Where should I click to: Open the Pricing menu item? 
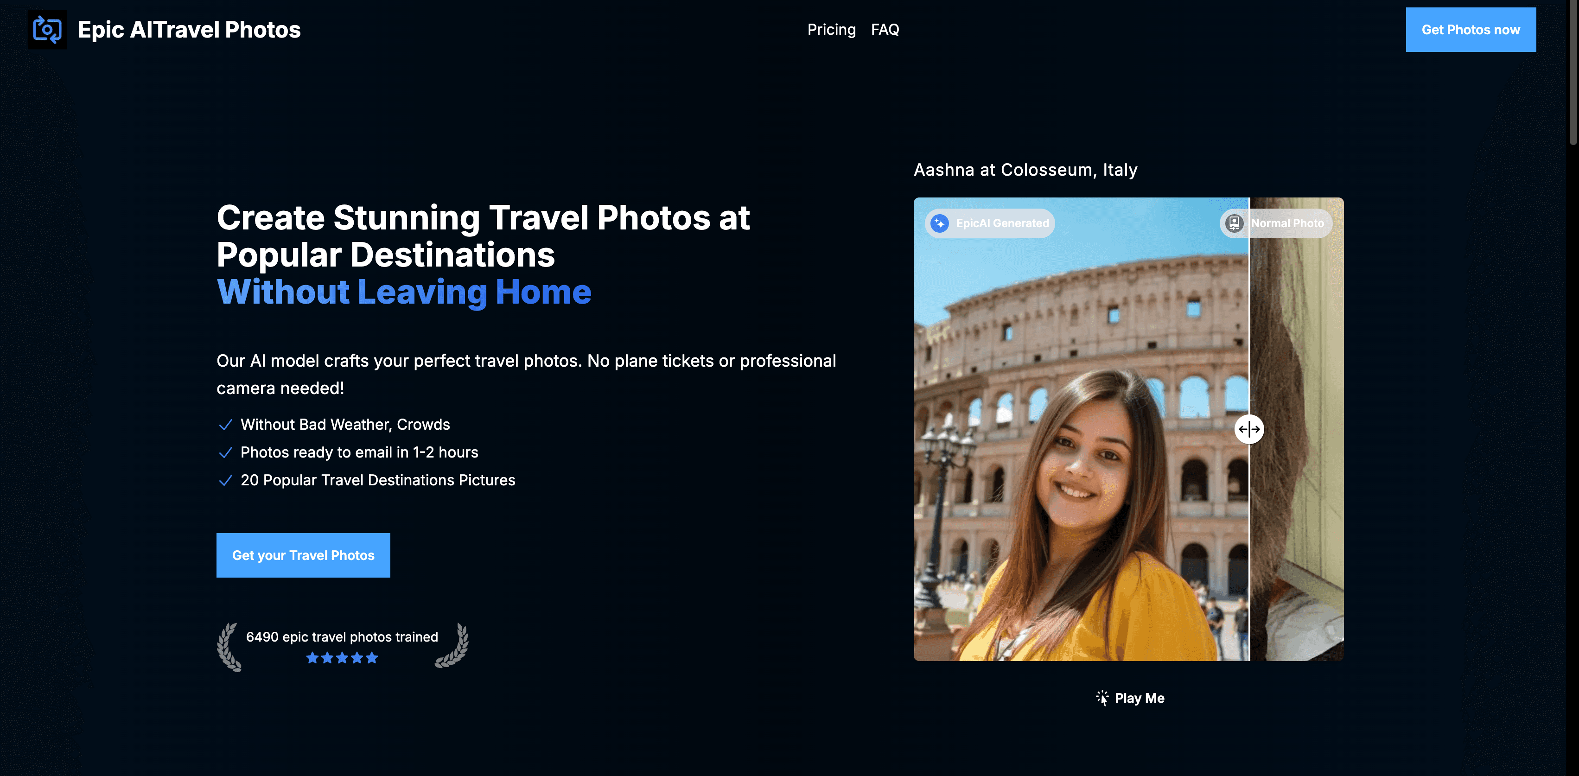click(x=831, y=29)
